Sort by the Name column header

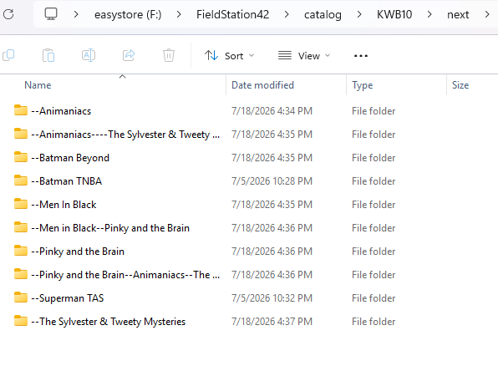click(38, 85)
